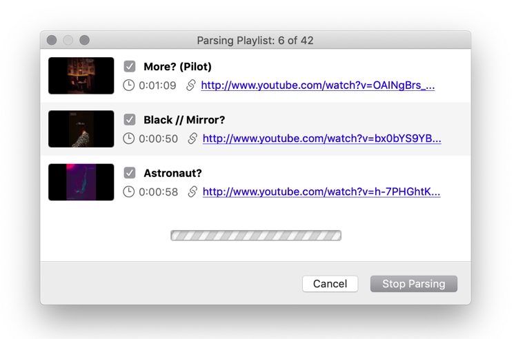Click the clock icon beside 0:00:58

click(x=129, y=192)
